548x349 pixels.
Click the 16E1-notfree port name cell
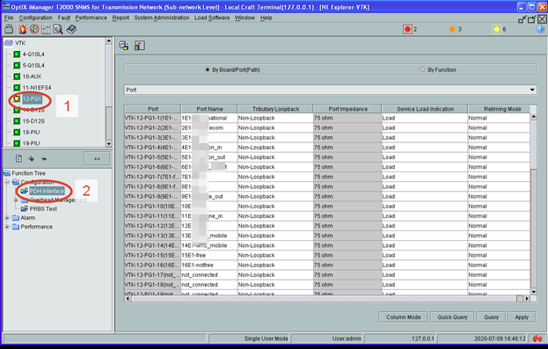(209, 265)
